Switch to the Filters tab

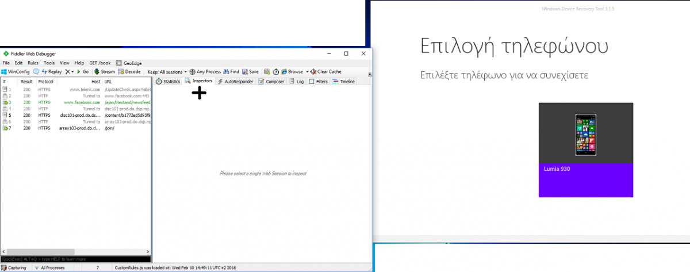[x=319, y=82]
